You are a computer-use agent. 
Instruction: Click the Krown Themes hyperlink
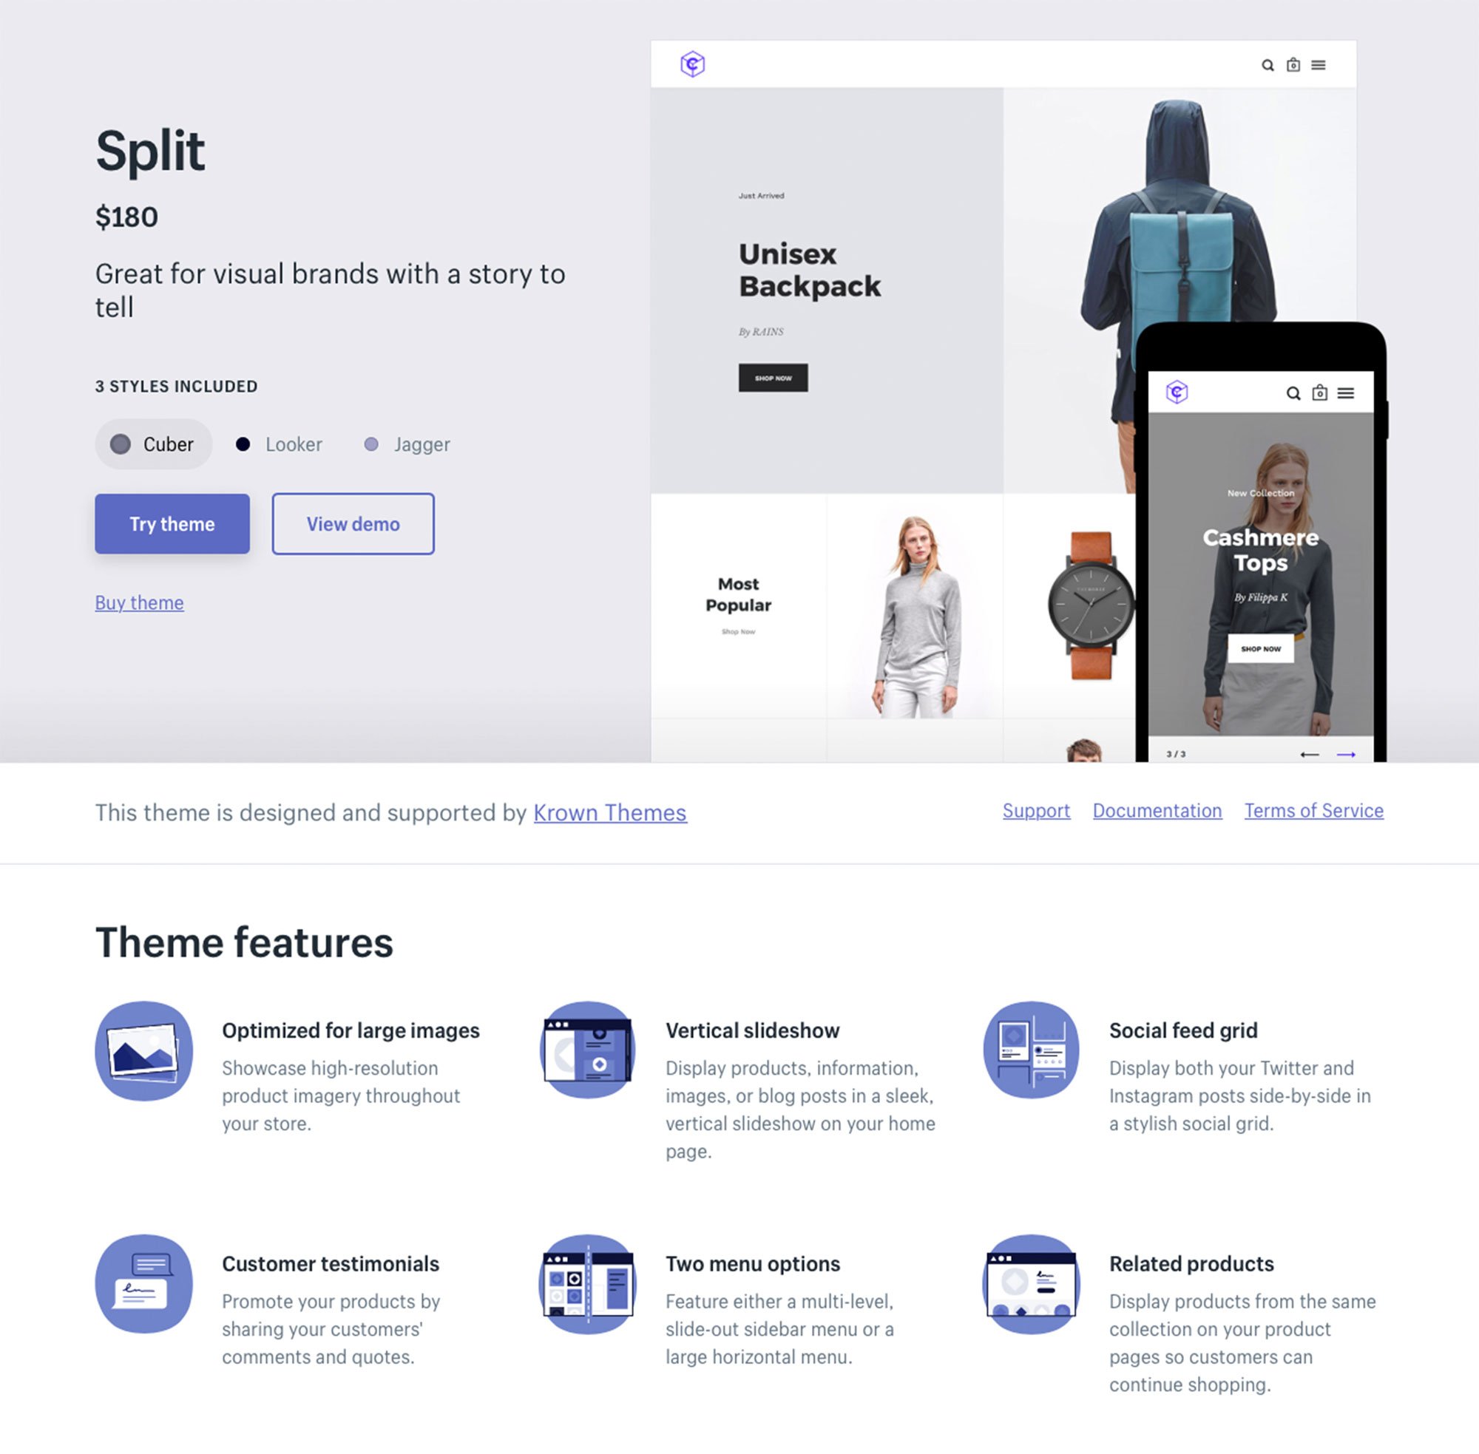tap(608, 809)
